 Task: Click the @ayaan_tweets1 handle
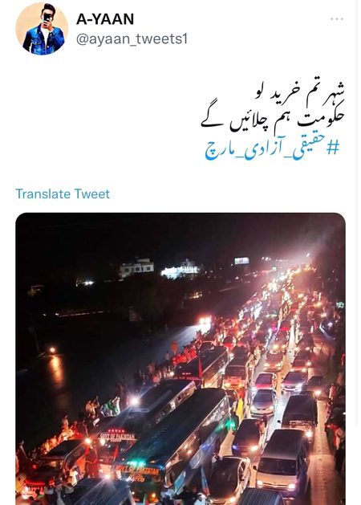(x=132, y=39)
